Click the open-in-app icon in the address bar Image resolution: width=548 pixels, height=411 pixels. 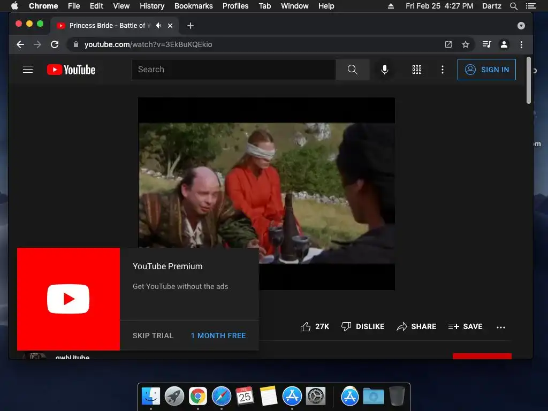[448, 44]
